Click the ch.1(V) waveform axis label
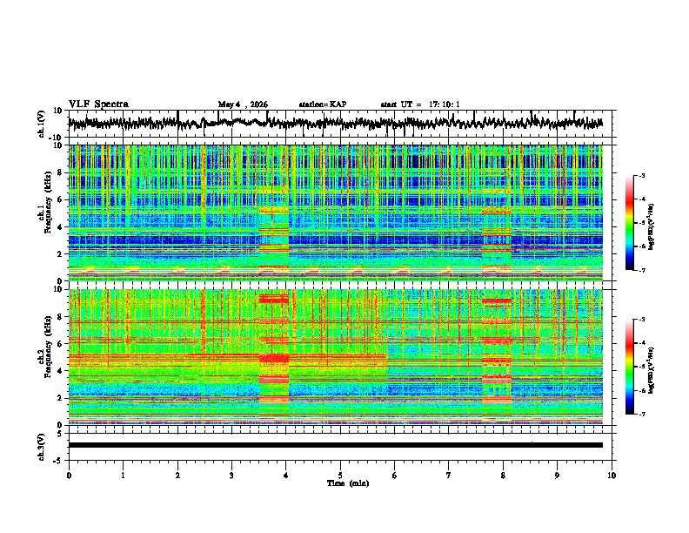This screenshot has height=533, width=689. [42, 124]
